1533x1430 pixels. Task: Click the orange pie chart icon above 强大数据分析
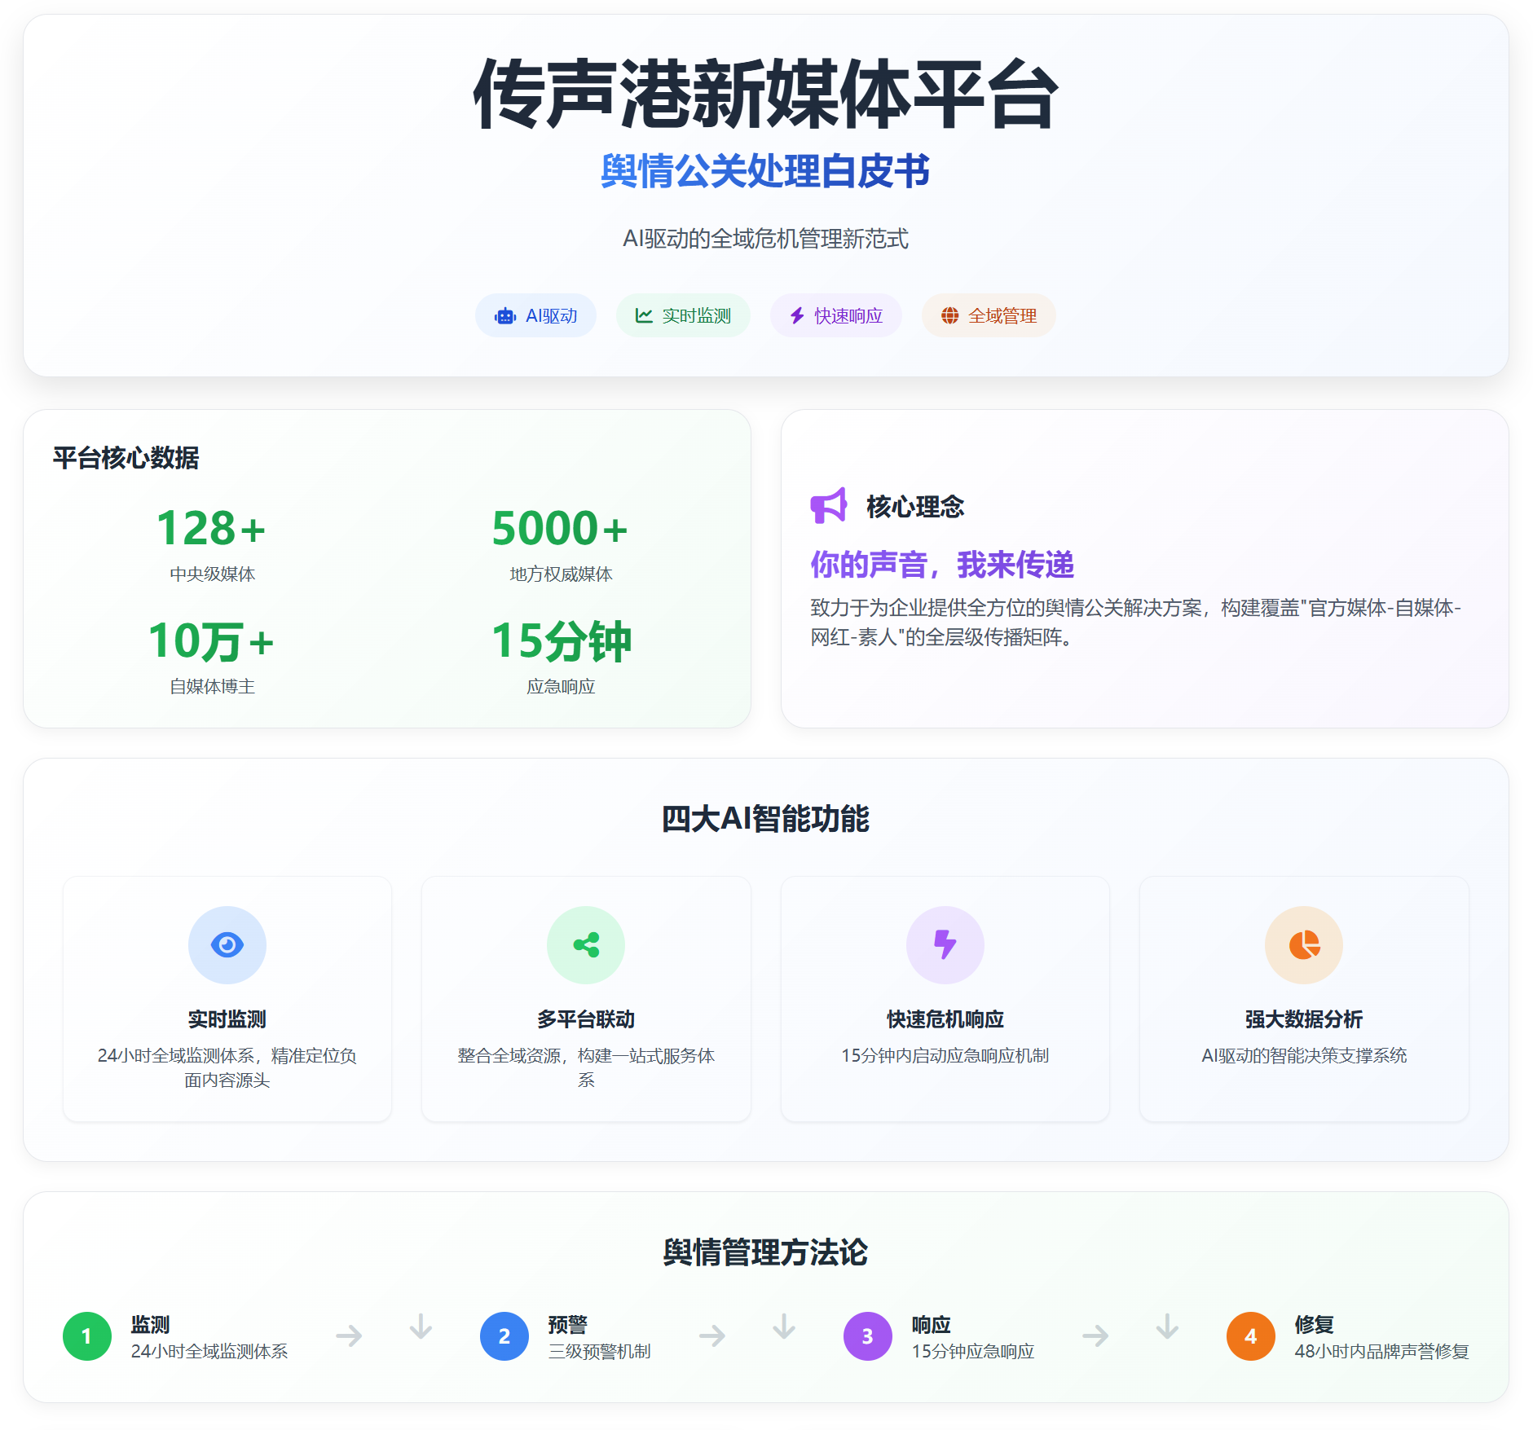pyautogui.click(x=1304, y=945)
